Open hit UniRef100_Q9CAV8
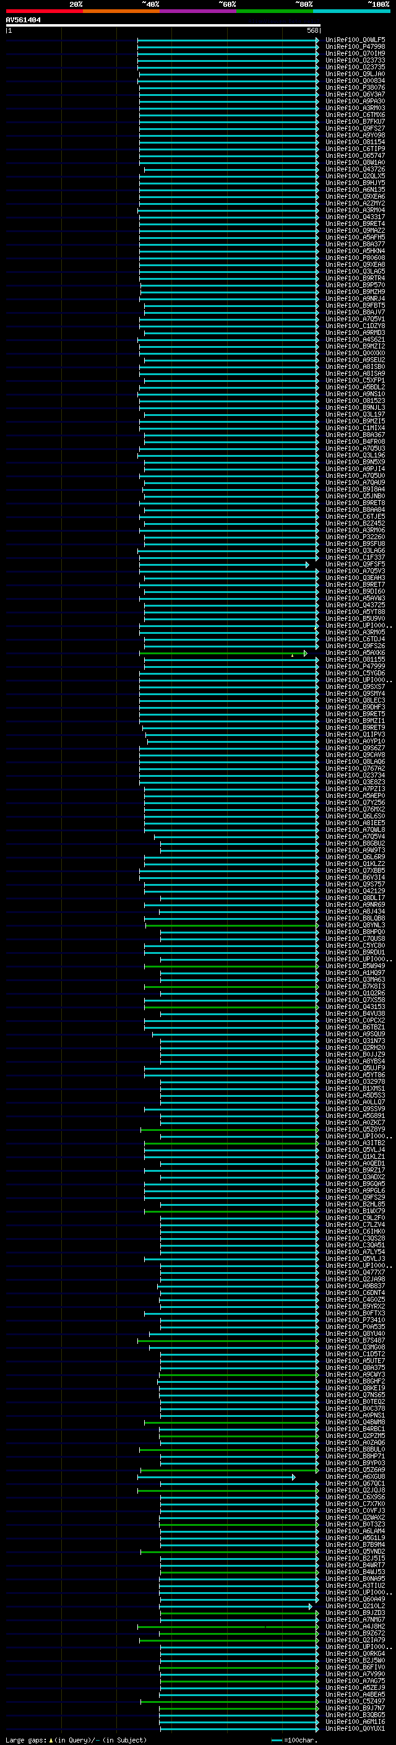 tap(355, 755)
